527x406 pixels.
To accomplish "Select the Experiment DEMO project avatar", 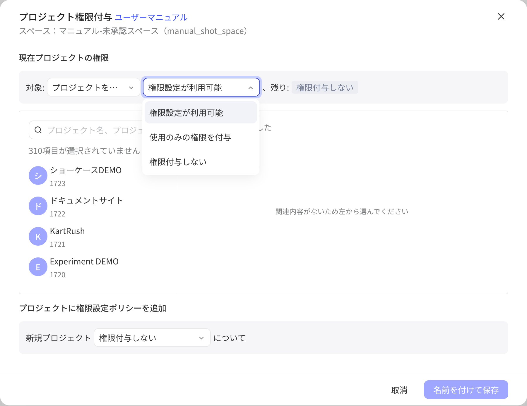I will coord(38,267).
